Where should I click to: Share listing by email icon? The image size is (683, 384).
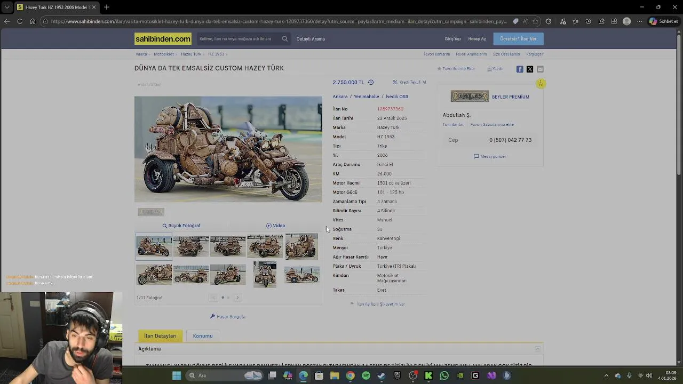click(x=540, y=69)
